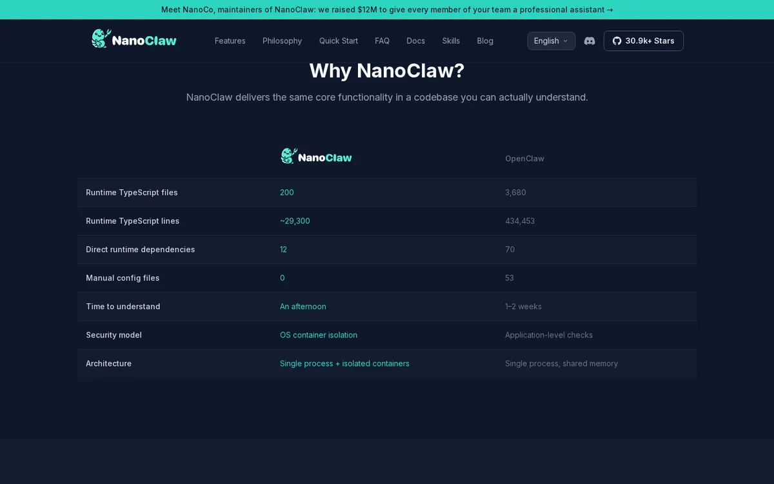Select the An afternoon value
The image size is (774, 484).
click(x=303, y=307)
